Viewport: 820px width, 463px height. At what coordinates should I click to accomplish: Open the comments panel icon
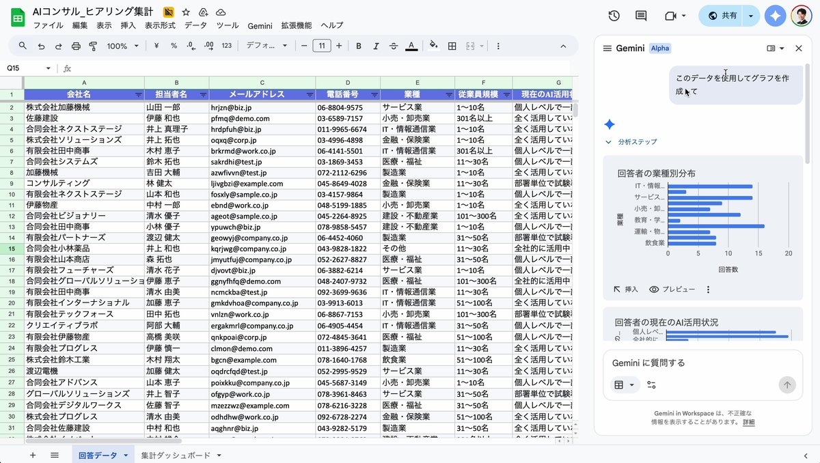click(641, 16)
